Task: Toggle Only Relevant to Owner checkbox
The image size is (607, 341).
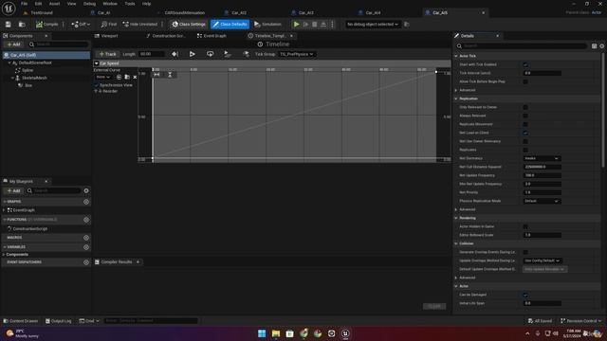Action: 525,107
